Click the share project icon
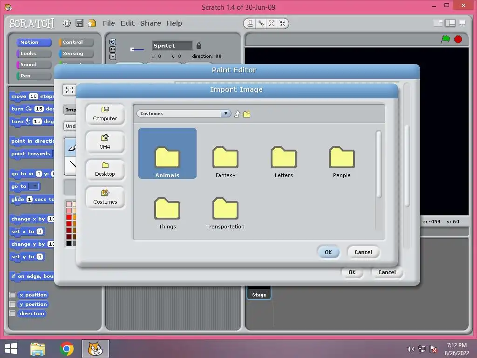The width and height of the screenshot is (477, 358). click(x=92, y=23)
